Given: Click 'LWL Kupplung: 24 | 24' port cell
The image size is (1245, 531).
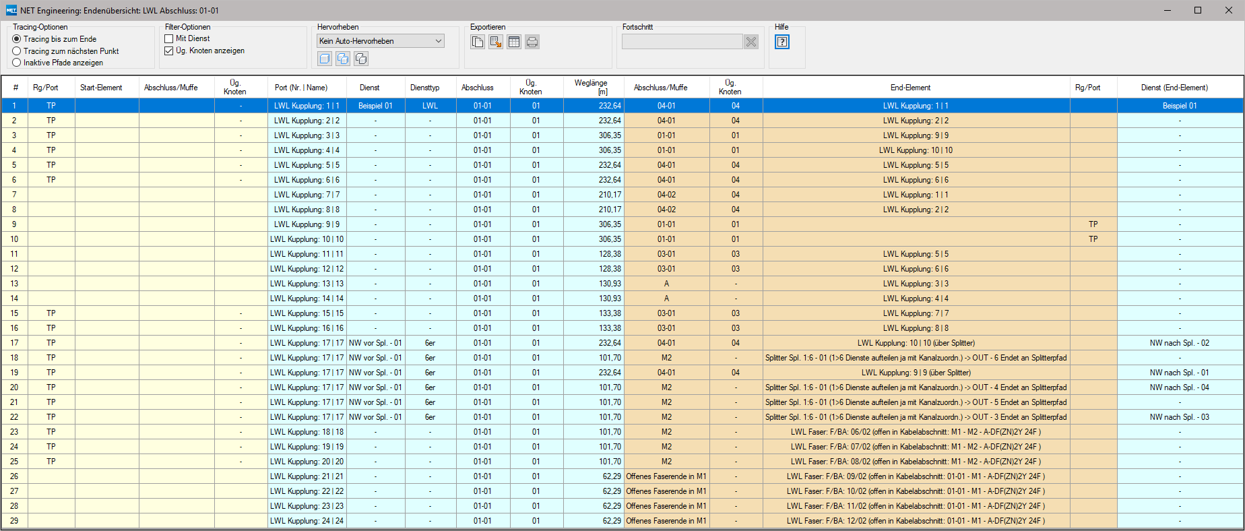Looking at the screenshot, I should [x=307, y=521].
